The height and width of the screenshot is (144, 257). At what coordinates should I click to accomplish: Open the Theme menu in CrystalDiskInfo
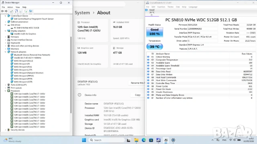170,7
